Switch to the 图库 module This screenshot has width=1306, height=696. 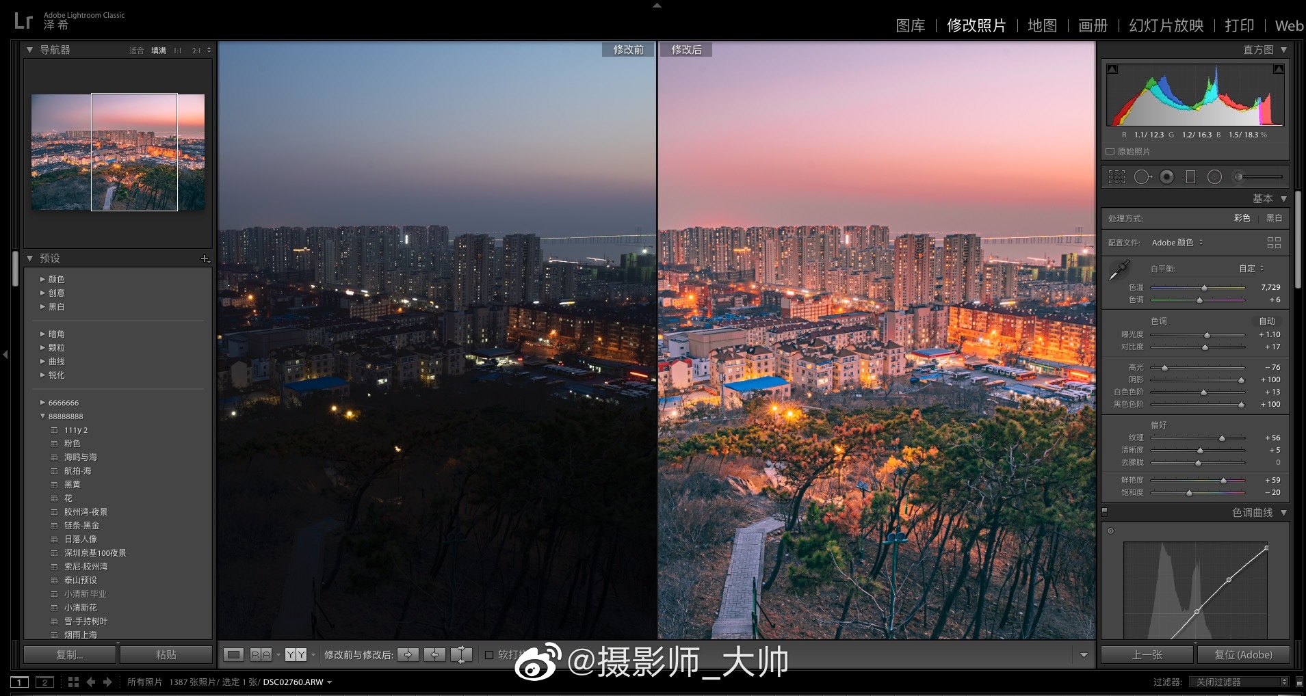point(911,25)
